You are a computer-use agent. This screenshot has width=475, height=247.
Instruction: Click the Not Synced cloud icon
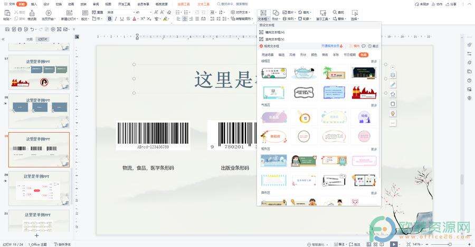[416, 4]
